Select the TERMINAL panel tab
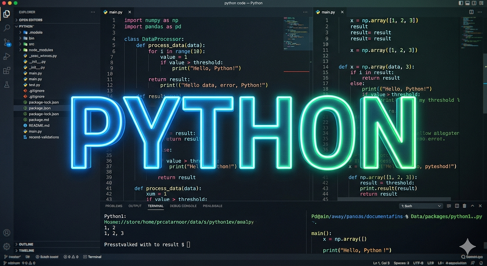 click(x=155, y=206)
